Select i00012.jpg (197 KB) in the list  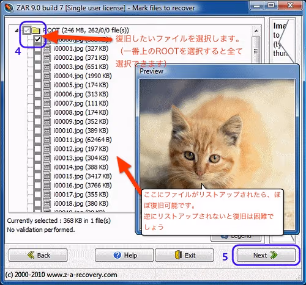point(81,149)
